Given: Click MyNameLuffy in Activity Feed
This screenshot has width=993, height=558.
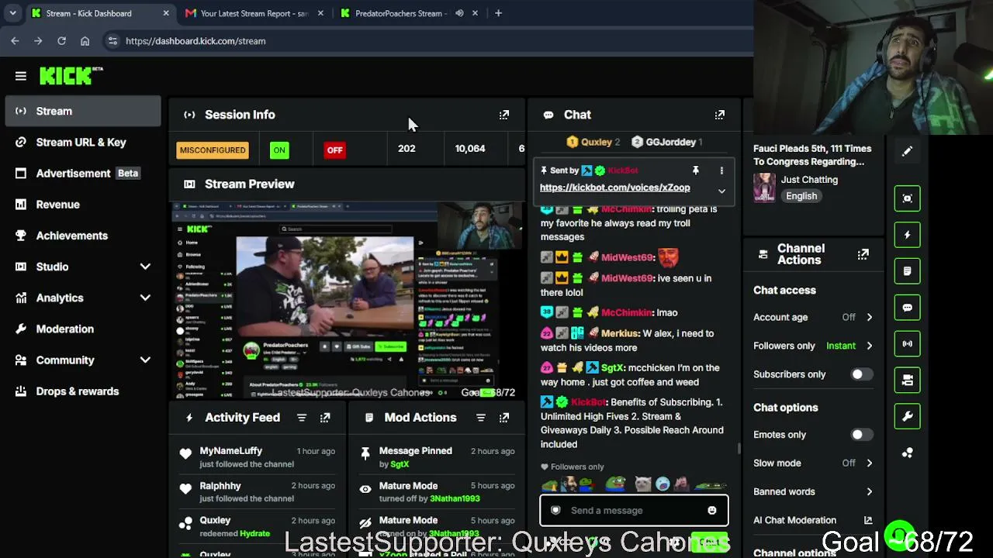Looking at the screenshot, I should [x=231, y=451].
